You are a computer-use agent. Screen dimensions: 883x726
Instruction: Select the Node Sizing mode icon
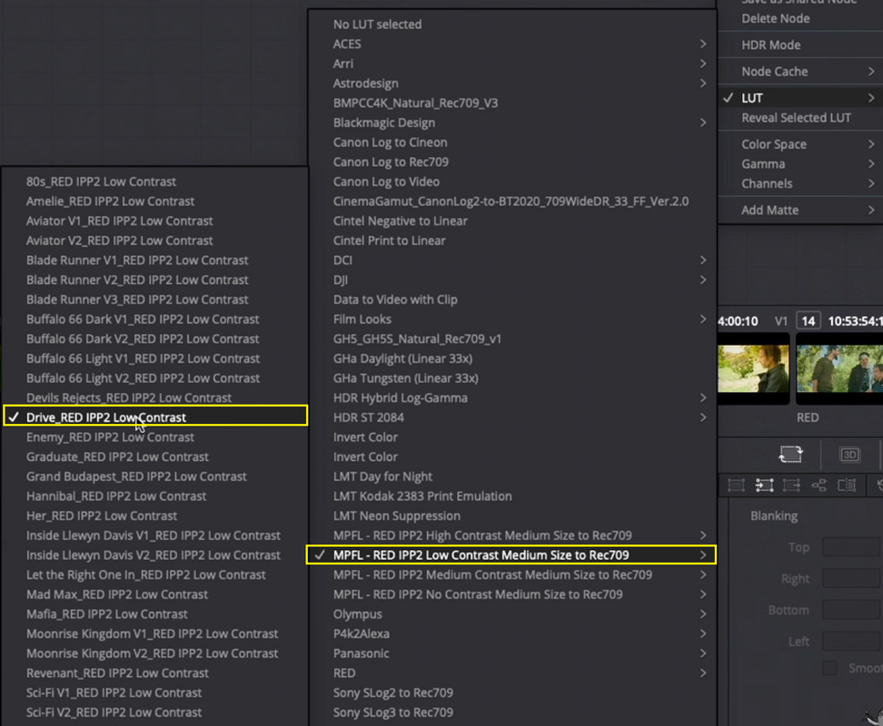[819, 485]
